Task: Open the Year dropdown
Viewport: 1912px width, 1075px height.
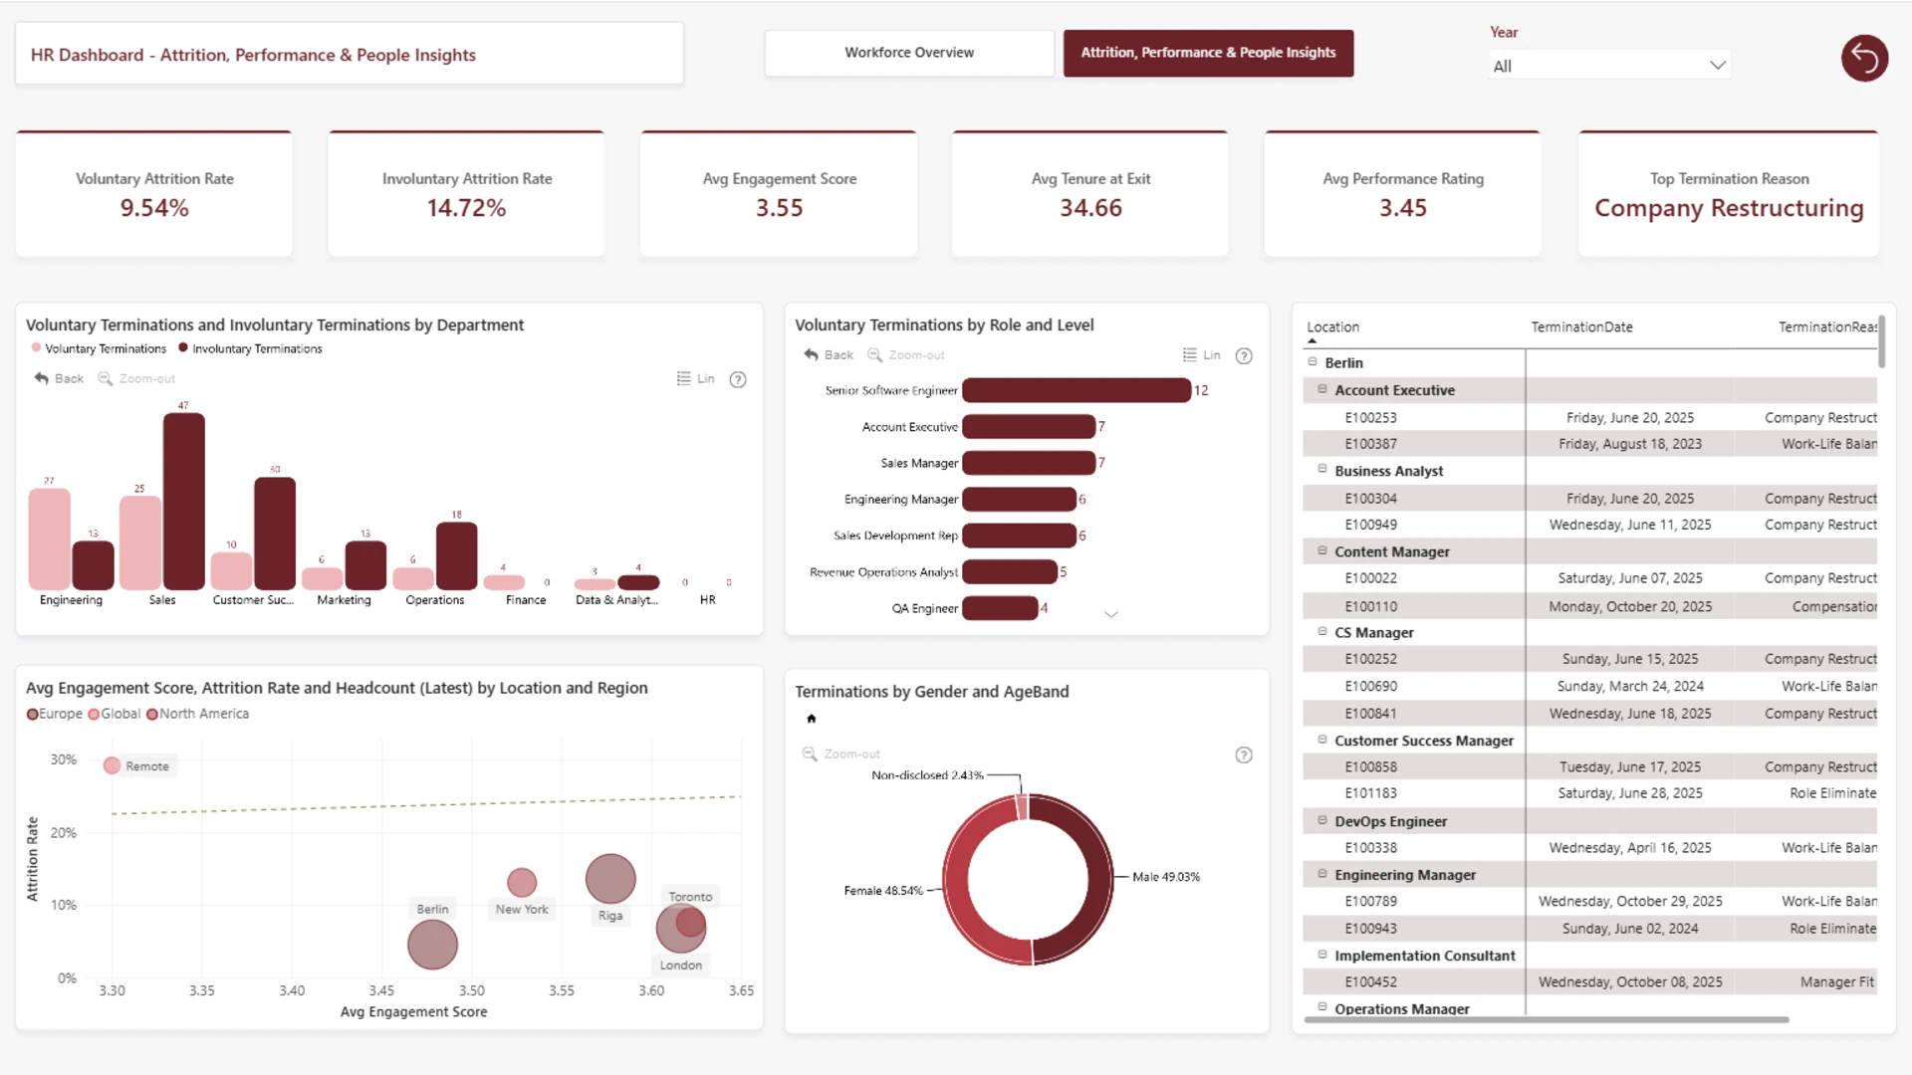Action: point(1609,66)
